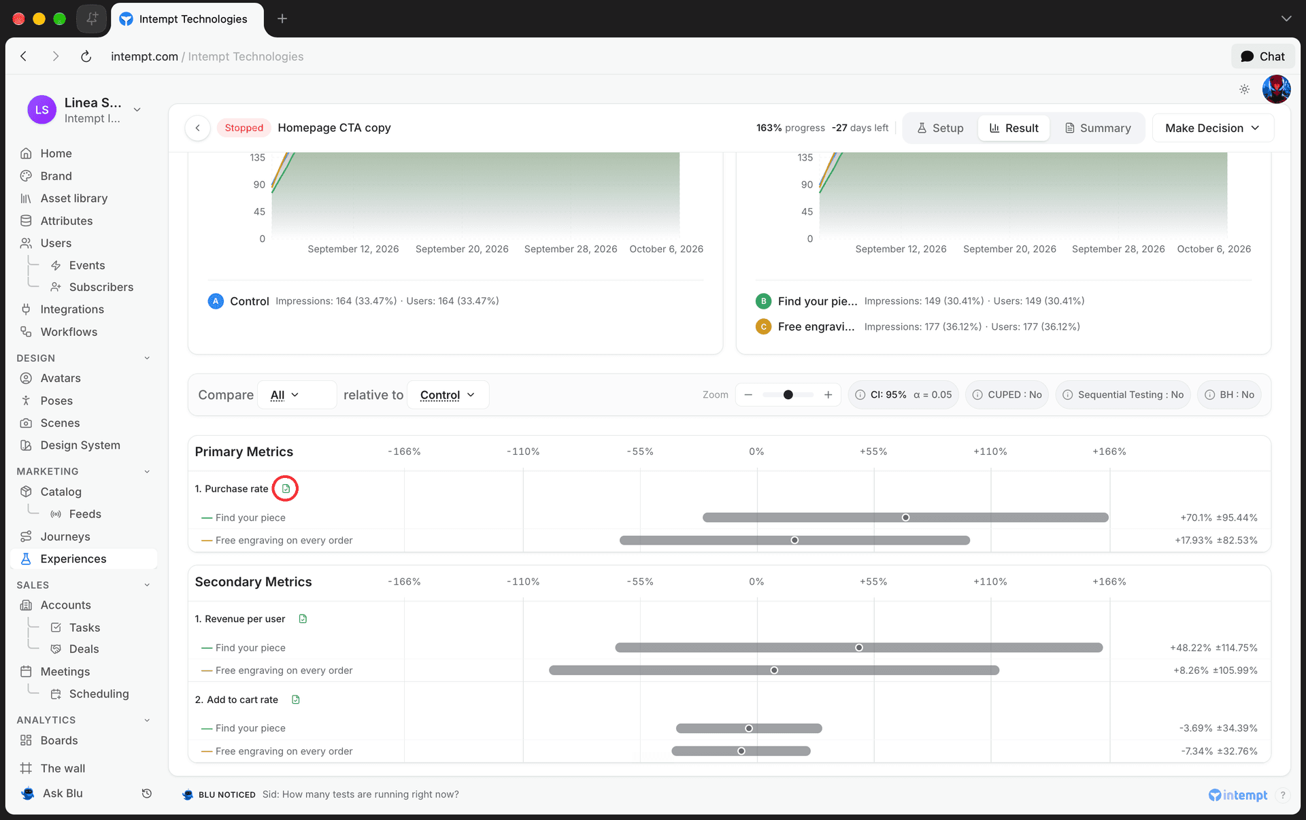Open the Journeys section

pos(84,536)
